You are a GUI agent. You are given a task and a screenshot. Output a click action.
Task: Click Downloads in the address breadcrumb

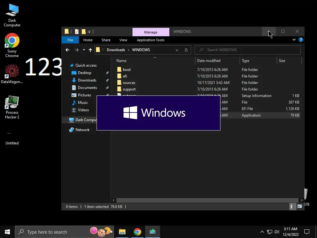(116, 50)
